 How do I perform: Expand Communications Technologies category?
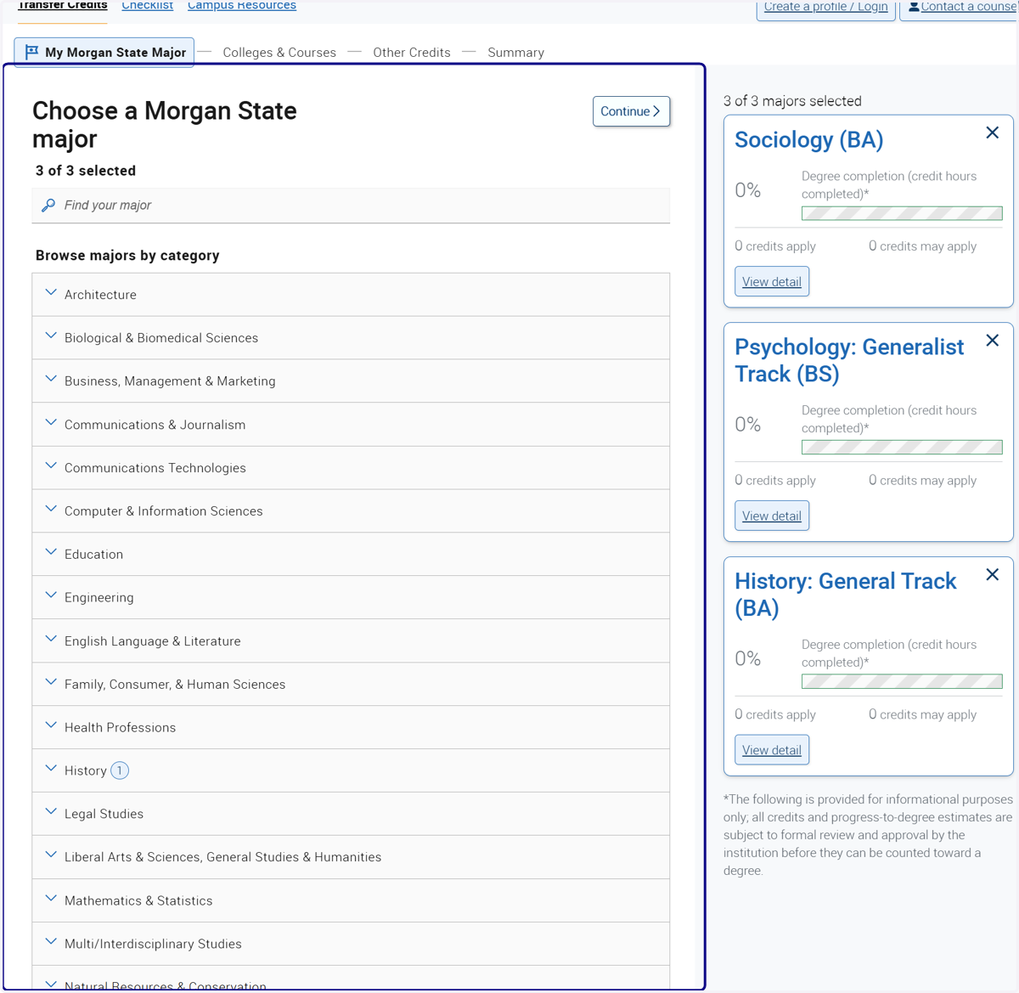[x=351, y=468]
